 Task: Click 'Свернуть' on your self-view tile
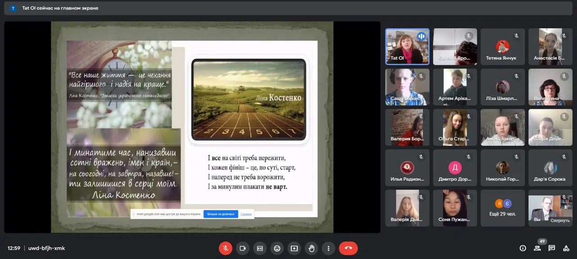point(560,220)
